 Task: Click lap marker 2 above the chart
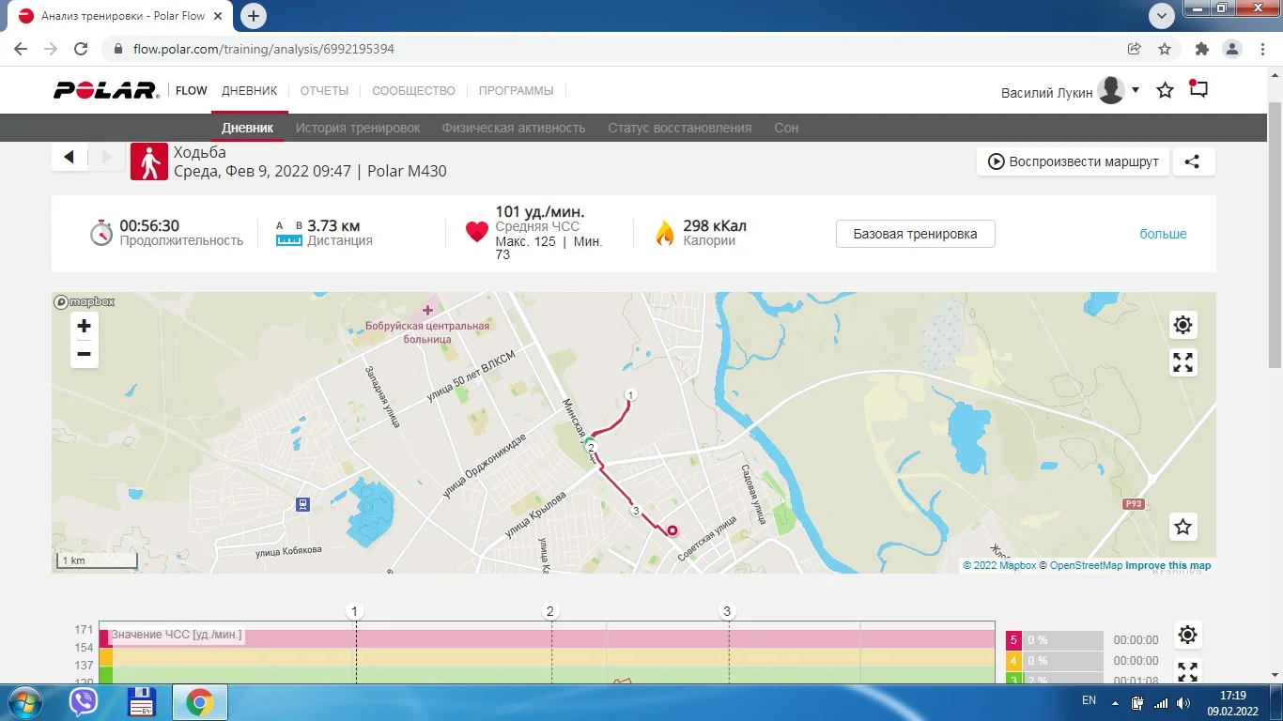point(551,612)
